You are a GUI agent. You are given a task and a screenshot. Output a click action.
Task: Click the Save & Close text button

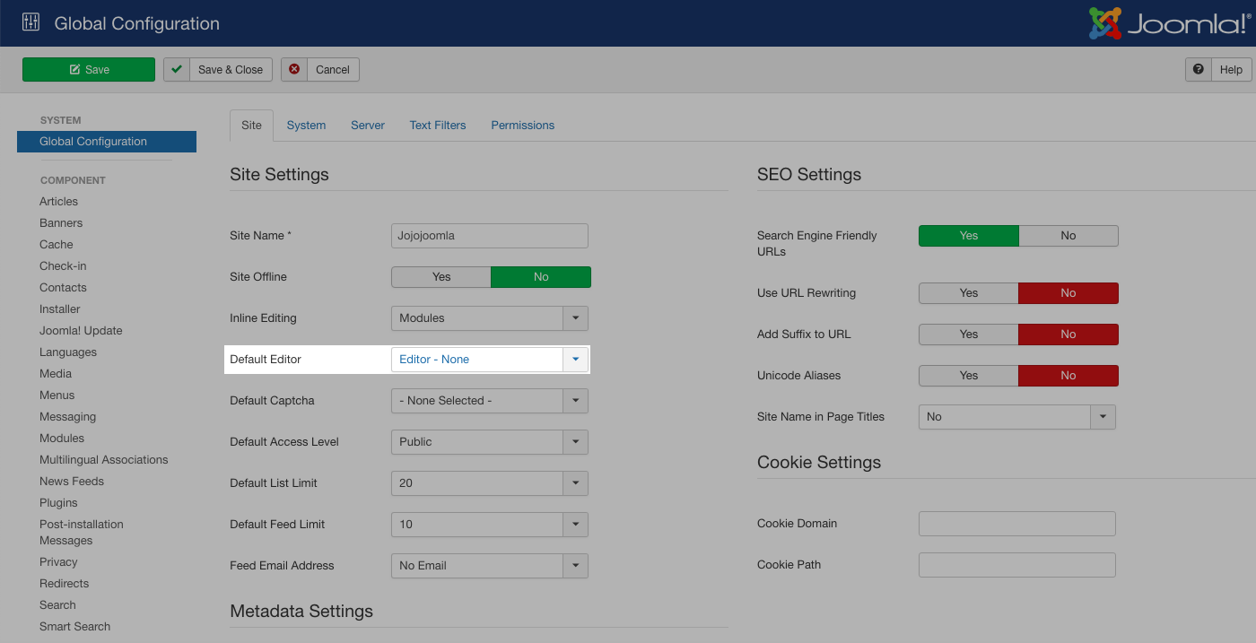[x=231, y=70]
